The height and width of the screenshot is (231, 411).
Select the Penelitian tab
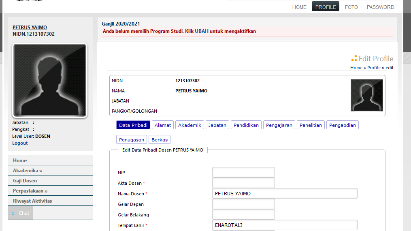click(311, 125)
